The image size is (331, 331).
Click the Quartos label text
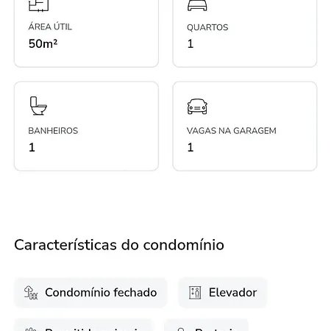click(207, 27)
